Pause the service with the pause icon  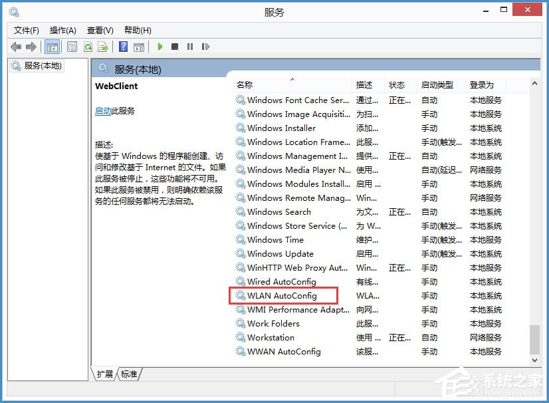pos(190,47)
